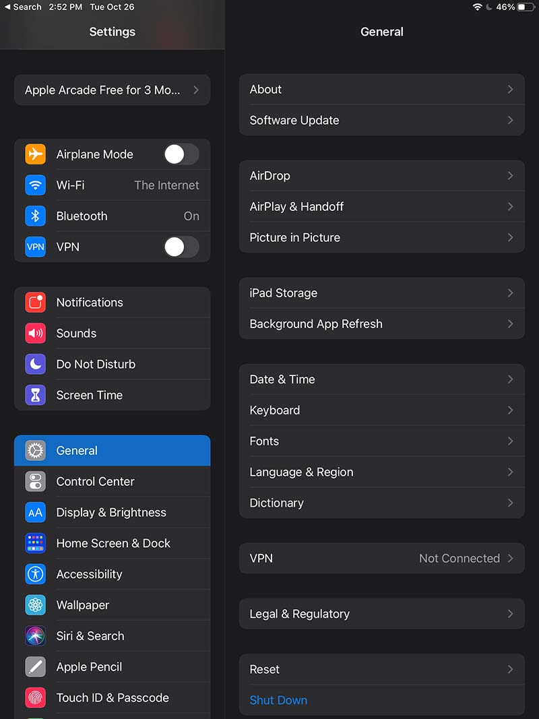Open Notifications via its red icon
This screenshot has height=719, width=539.
click(36, 303)
